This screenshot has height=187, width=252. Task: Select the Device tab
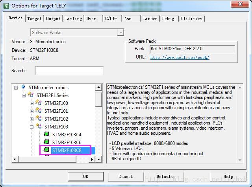16,18
